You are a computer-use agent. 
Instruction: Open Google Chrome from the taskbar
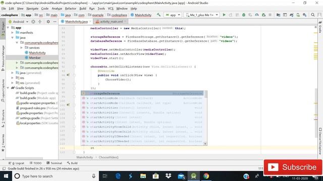(206, 176)
